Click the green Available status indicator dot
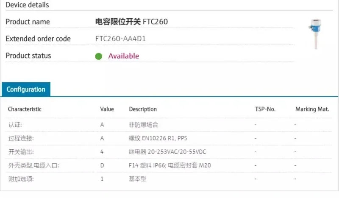 [99, 56]
